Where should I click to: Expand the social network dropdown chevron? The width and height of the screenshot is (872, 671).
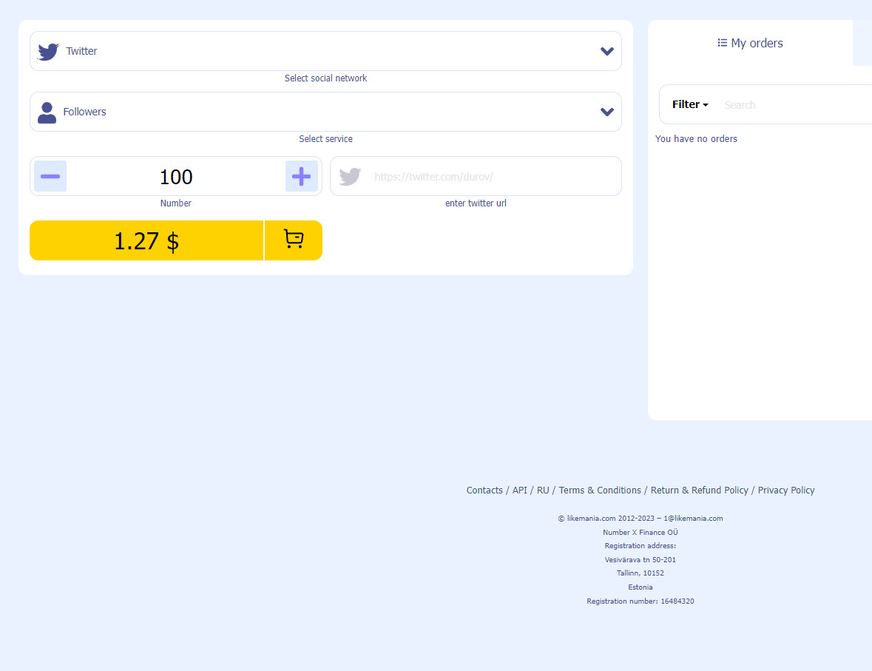pyautogui.click(x=606, y=51)
